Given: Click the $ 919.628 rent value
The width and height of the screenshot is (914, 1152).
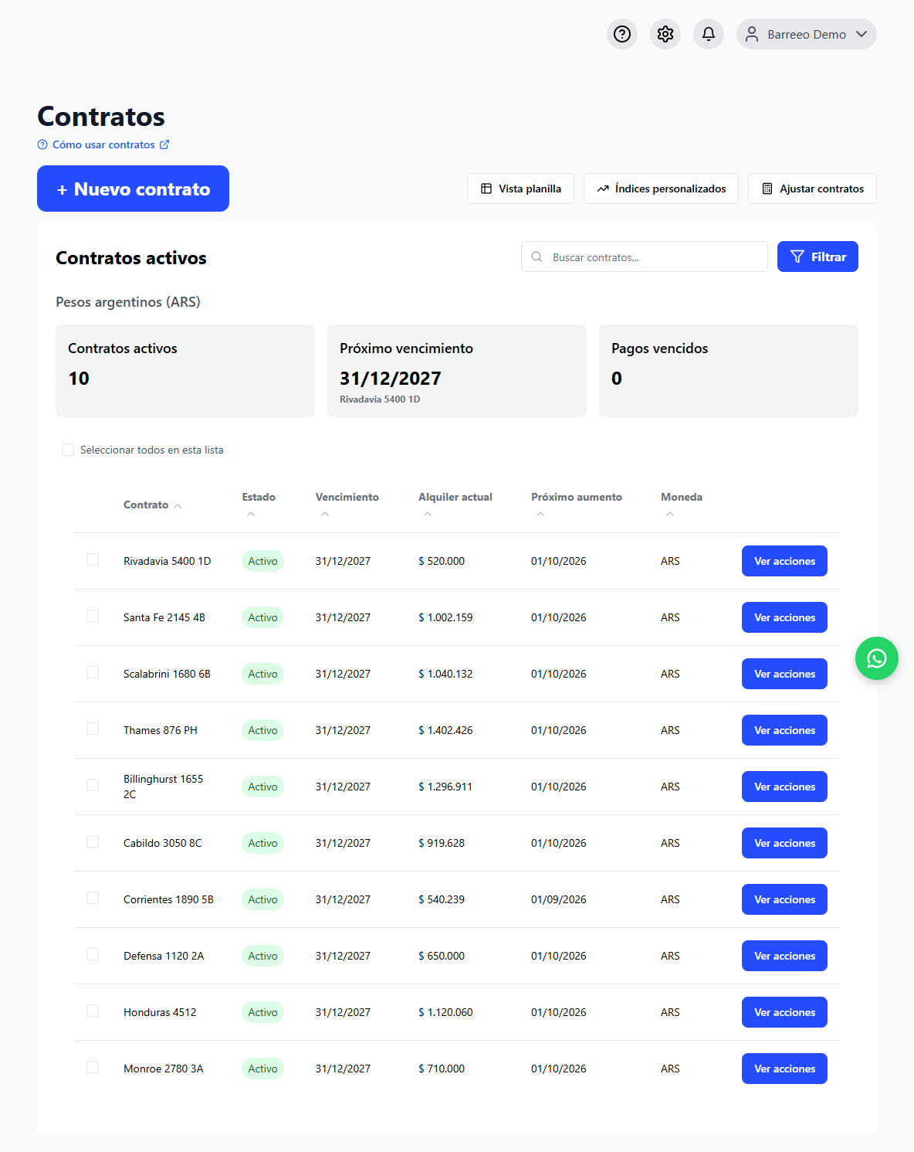Looking at the screenshot, I should click(x=442, y=843).
